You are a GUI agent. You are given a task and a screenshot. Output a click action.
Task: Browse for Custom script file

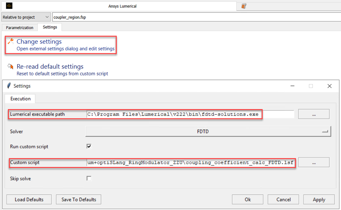(x=314, y=163)
